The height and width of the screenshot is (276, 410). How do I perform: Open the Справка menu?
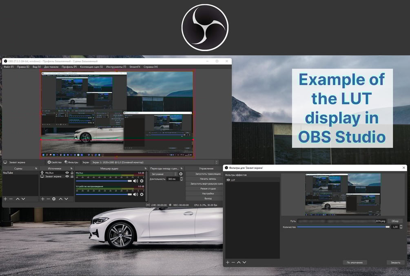coord(151,67)
